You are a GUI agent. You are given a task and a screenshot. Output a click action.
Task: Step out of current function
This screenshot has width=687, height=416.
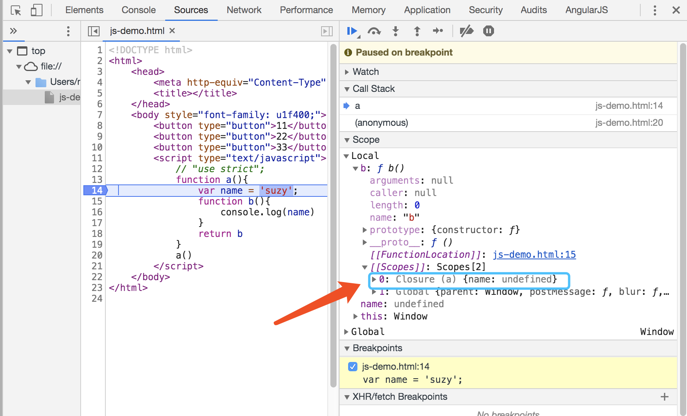pyautogui.click(x=417, y=31)
